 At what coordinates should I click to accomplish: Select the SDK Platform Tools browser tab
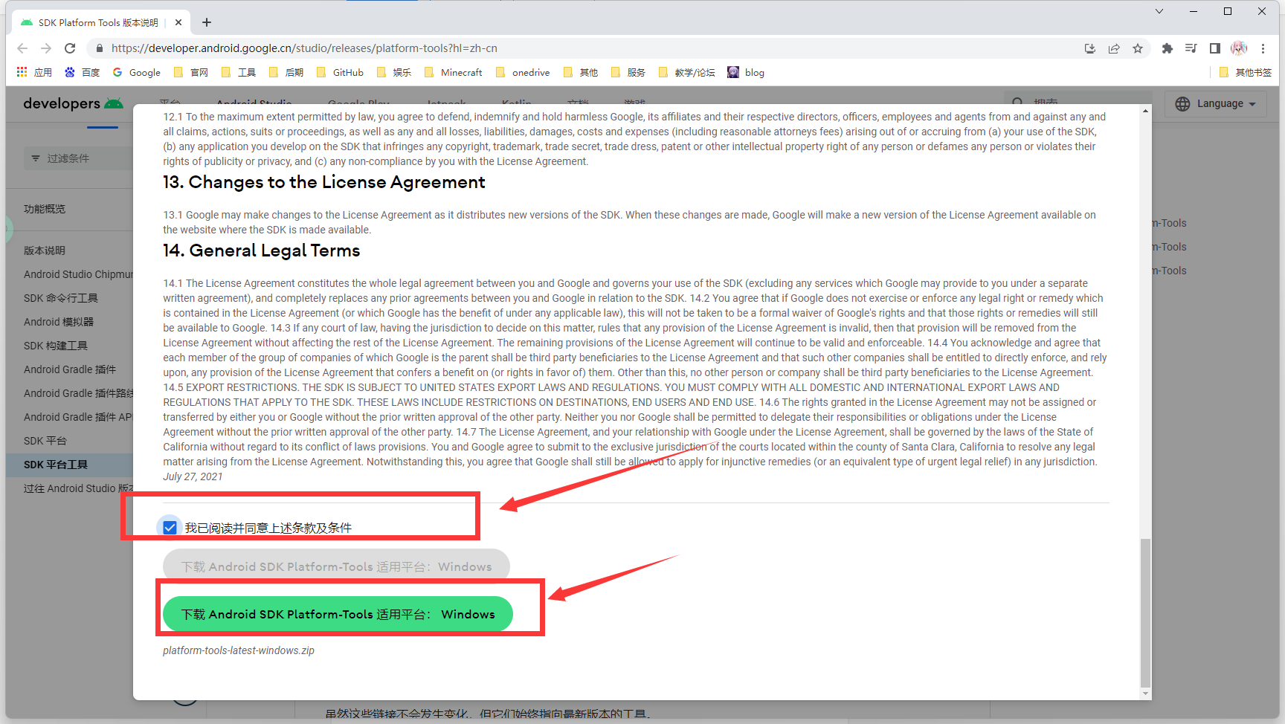click(97, 22)
